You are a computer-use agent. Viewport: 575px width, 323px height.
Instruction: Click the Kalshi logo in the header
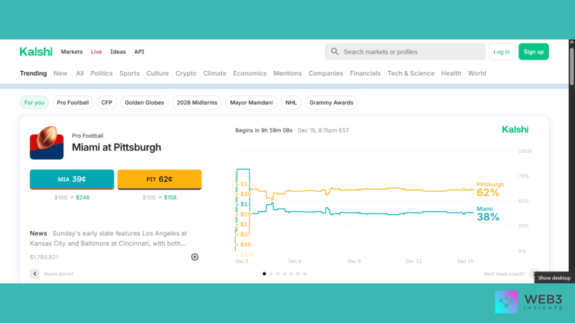pyautogui.click(x=36, y=52)
